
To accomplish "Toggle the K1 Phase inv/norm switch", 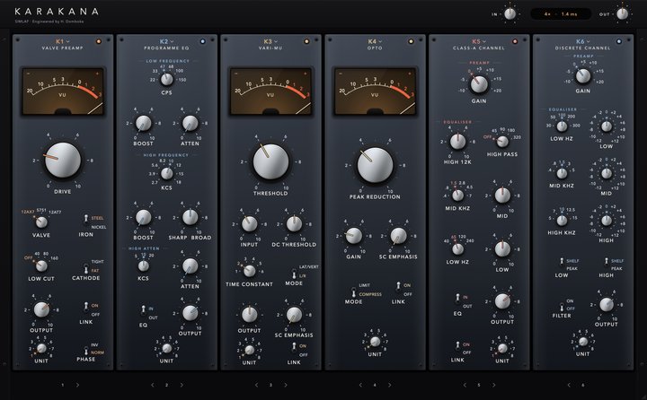I will [x=86, y=351].
